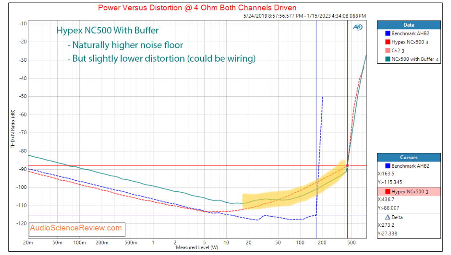This screenshot has width=451, height=255.
Task: Open the AudioScienceReview.com watermark link
Action: [76, 228]
